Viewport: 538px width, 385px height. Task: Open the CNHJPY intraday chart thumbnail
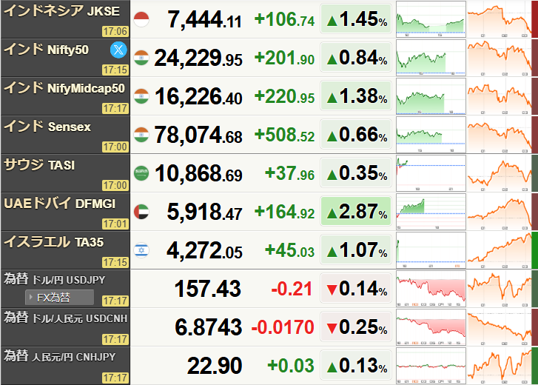[x=431, y=366]
